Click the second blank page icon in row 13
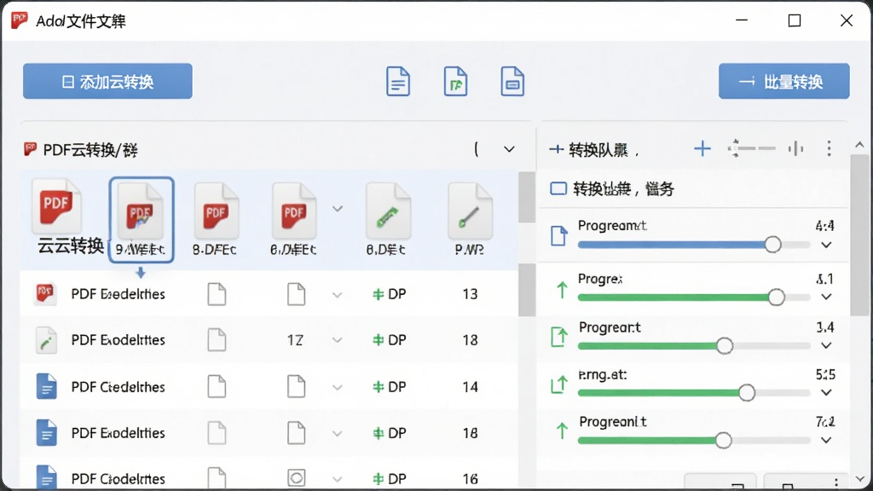The height and width of the screenshot is (491, 873). [296, 294]
